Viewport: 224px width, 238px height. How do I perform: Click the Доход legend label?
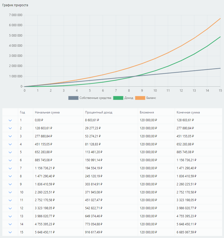(128, 98)
